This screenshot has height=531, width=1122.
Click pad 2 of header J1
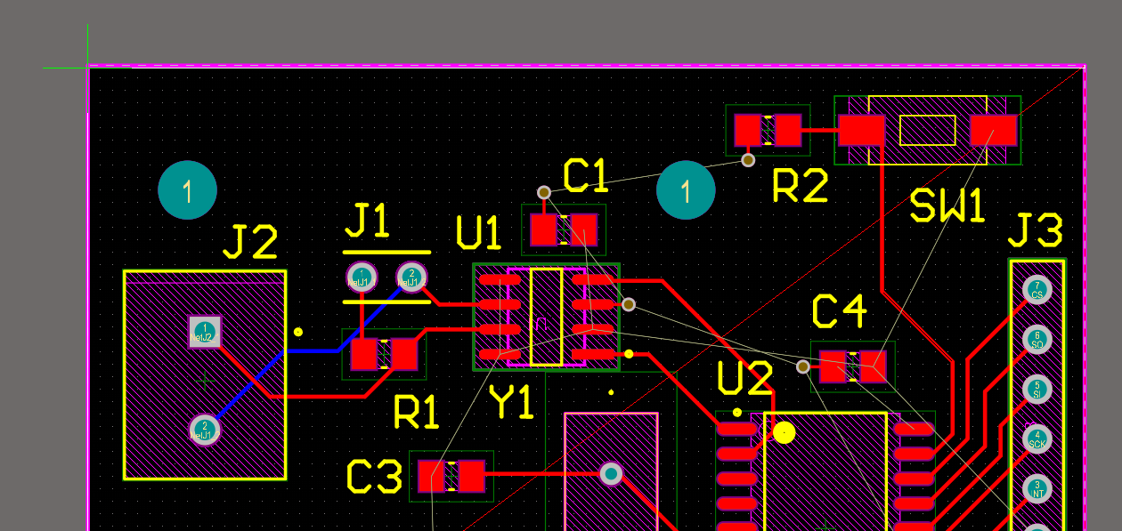point(411,278)
